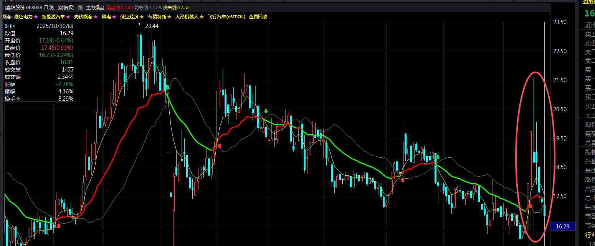Click the 17.50 price axis label

point(560,196)
